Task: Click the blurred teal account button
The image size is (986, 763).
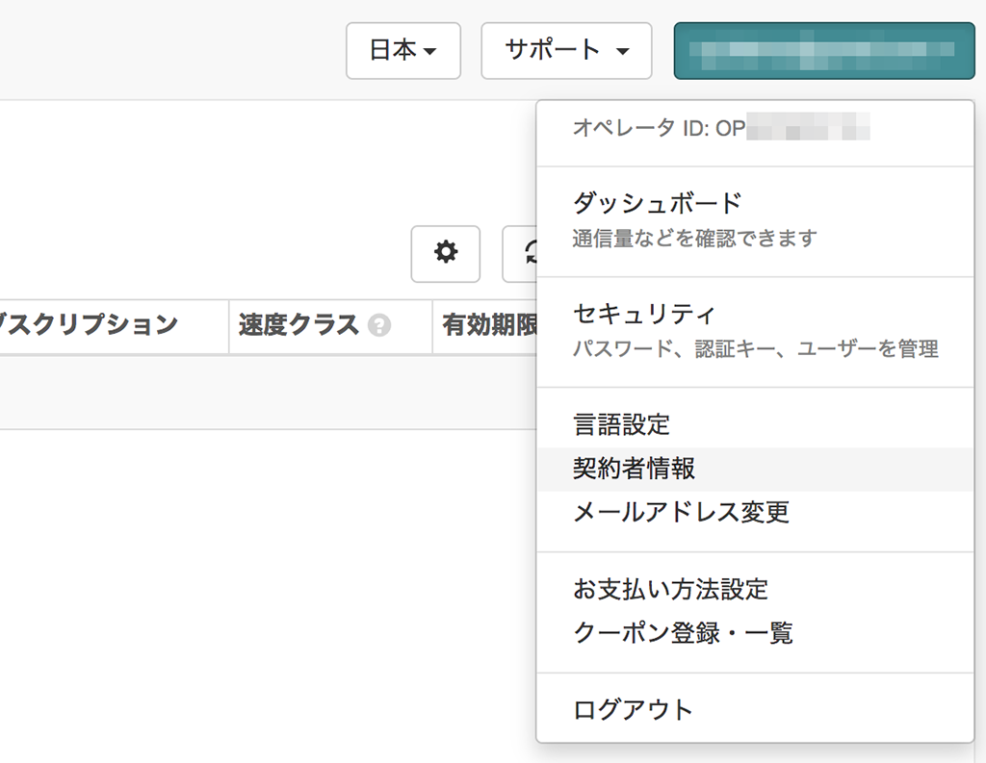Action: coord(824,51)
